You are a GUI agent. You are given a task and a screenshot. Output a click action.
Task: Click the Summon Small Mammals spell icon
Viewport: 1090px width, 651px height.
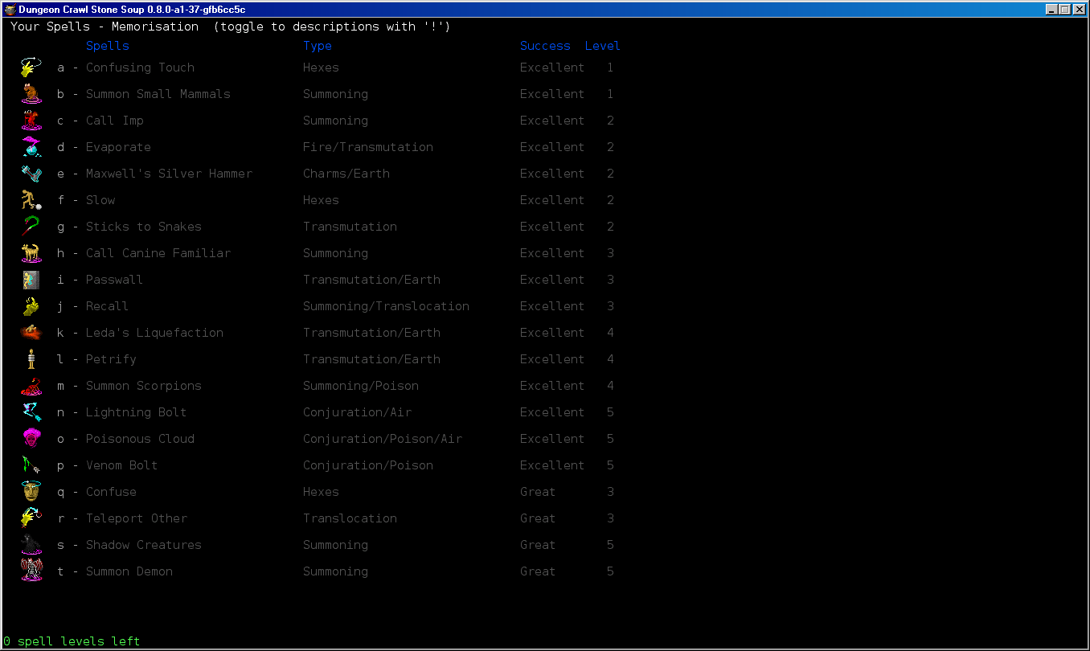point(31,94)
